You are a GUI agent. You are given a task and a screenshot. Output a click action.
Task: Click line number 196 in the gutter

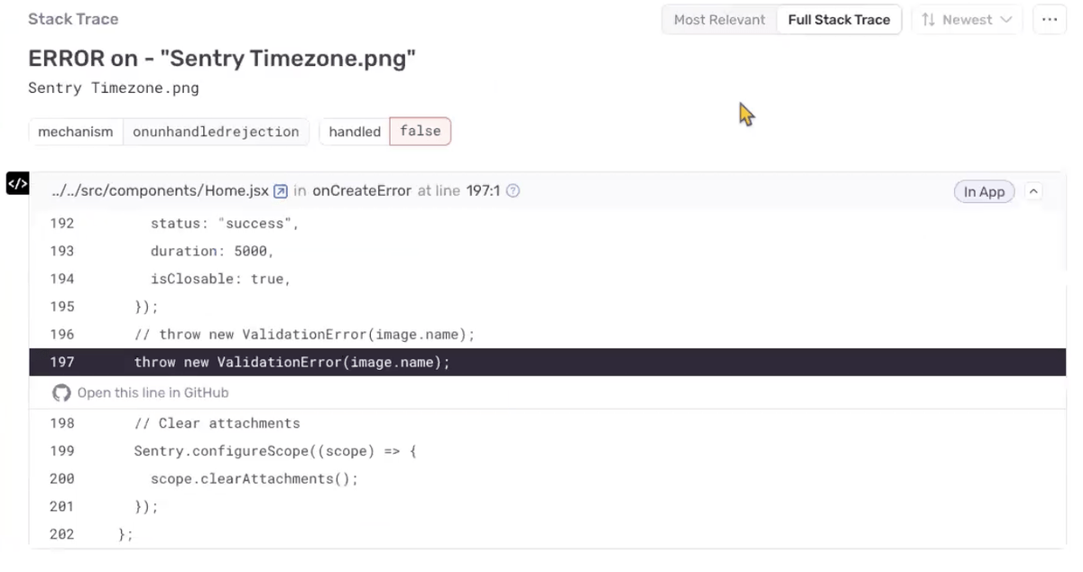click(x=61, y=334)
